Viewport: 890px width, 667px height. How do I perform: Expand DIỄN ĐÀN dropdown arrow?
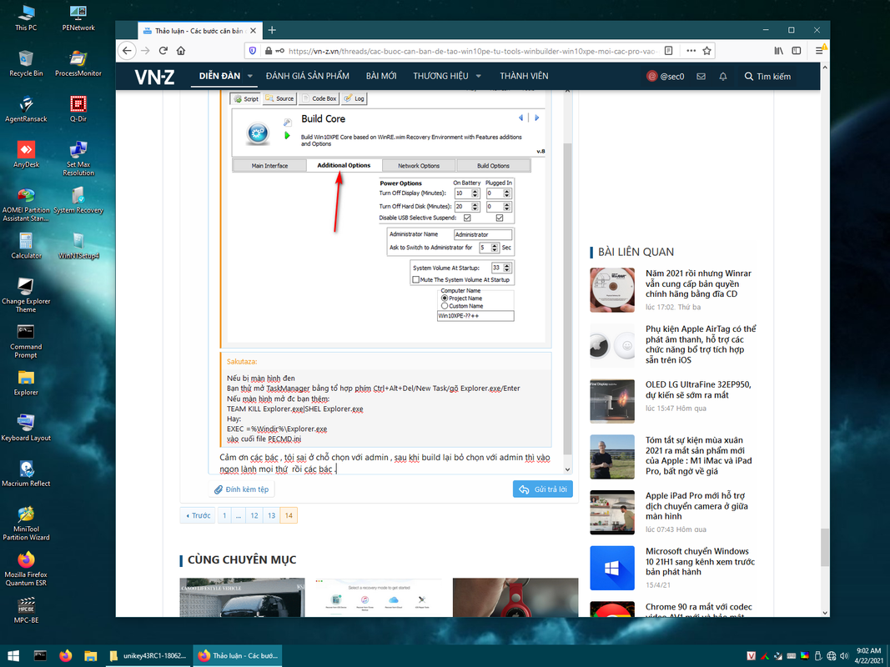[x=249, y=76]
